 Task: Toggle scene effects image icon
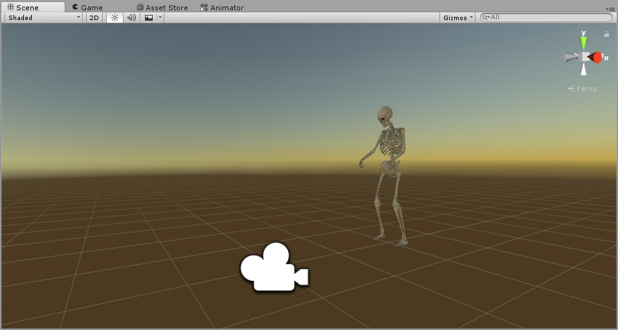149,17
